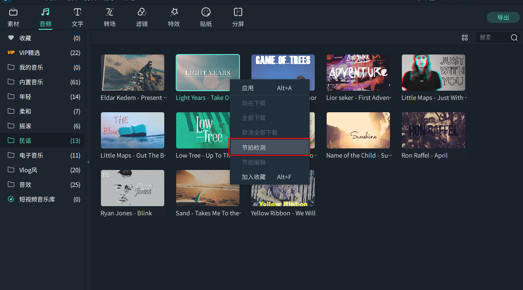This screenshot has width=523, height=290.
Task: Open the 转场 transitions icon
Action: [110, 12]
